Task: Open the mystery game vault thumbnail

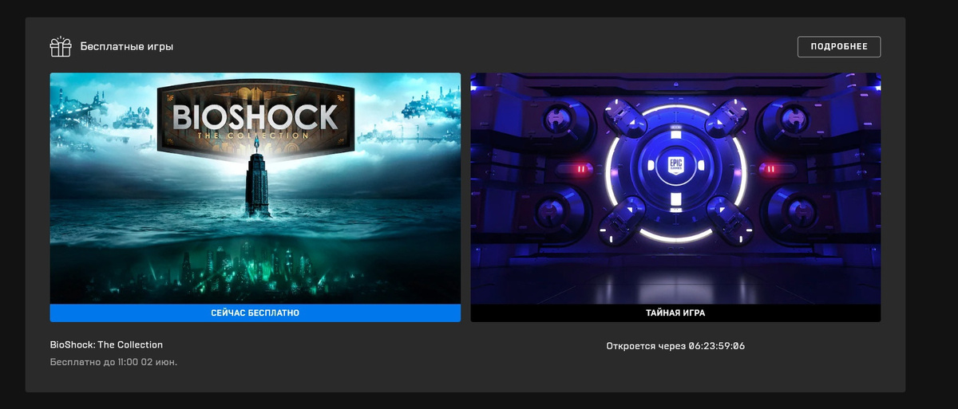Action: (675, 188)
